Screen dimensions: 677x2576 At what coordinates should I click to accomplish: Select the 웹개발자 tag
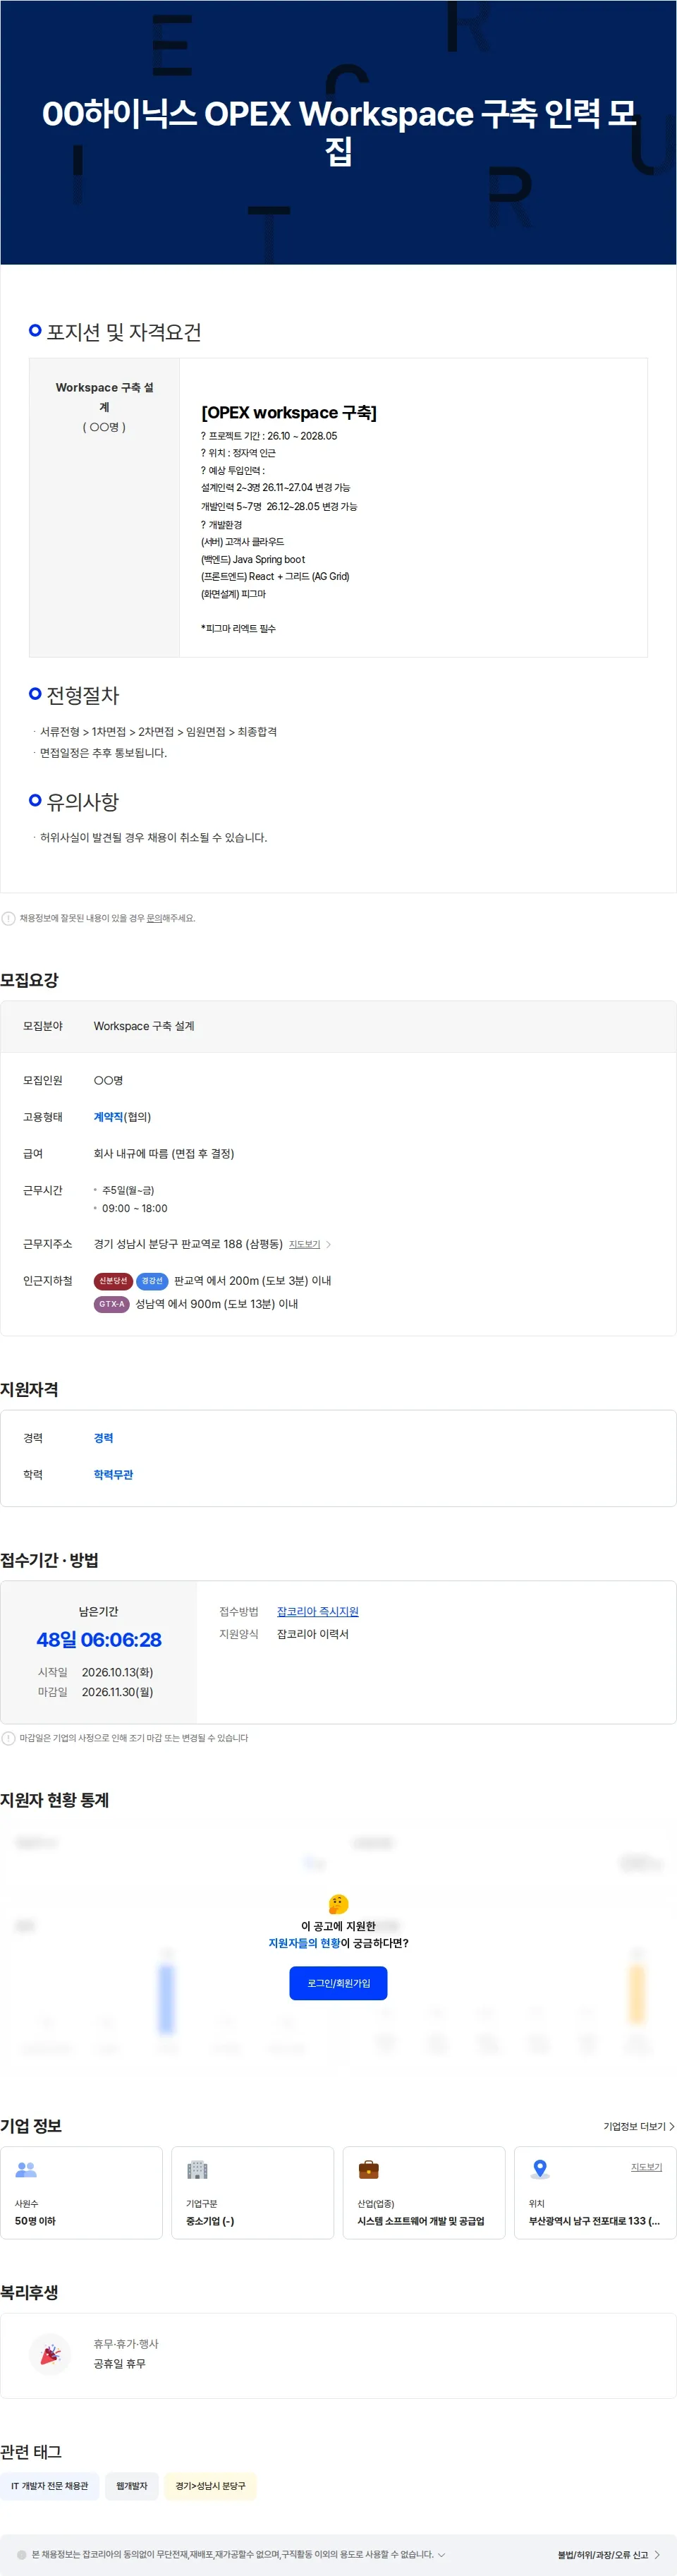[x=132, y=2486]
